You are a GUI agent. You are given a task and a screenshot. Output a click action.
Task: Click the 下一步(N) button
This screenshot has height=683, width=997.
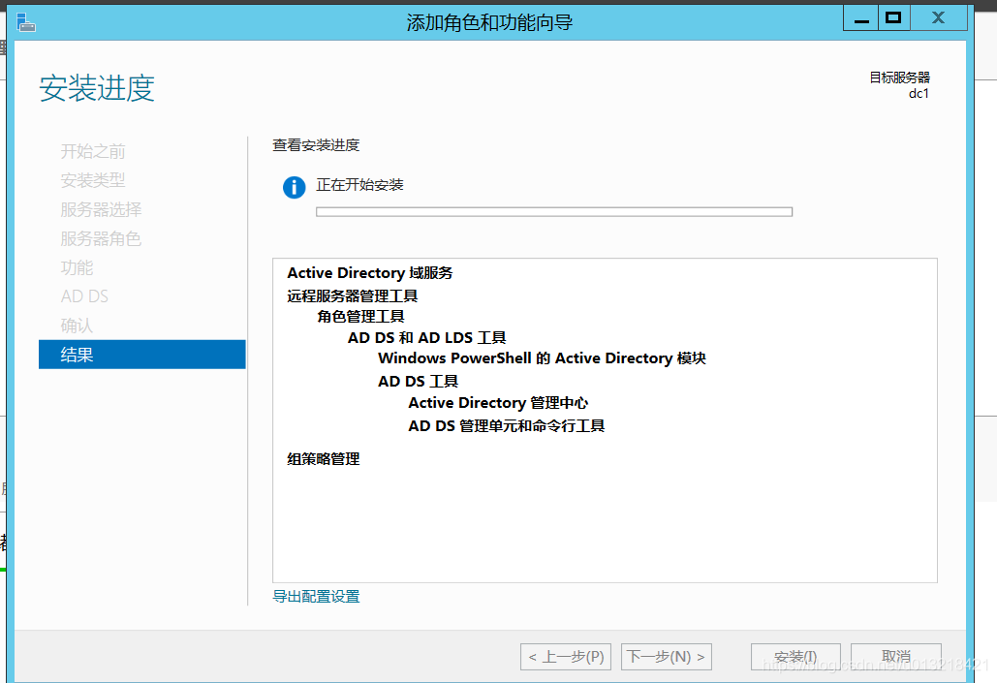pos(667,657)
